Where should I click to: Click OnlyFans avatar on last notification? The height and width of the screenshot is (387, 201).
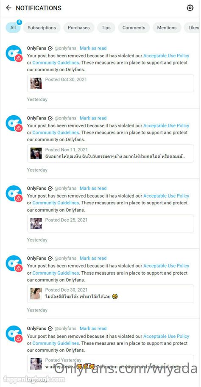[14, 334]
